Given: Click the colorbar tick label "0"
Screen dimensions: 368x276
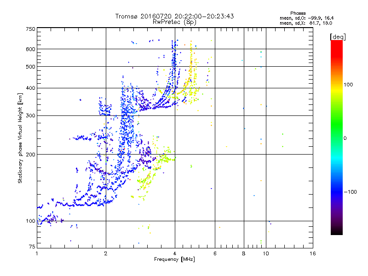Looking at the screenshot, I should 345,138.
